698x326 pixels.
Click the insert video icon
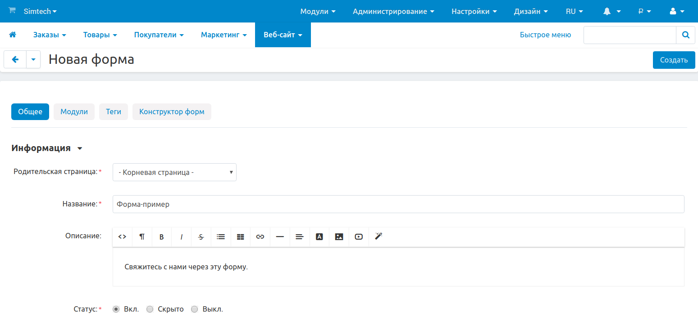(359, 237)
